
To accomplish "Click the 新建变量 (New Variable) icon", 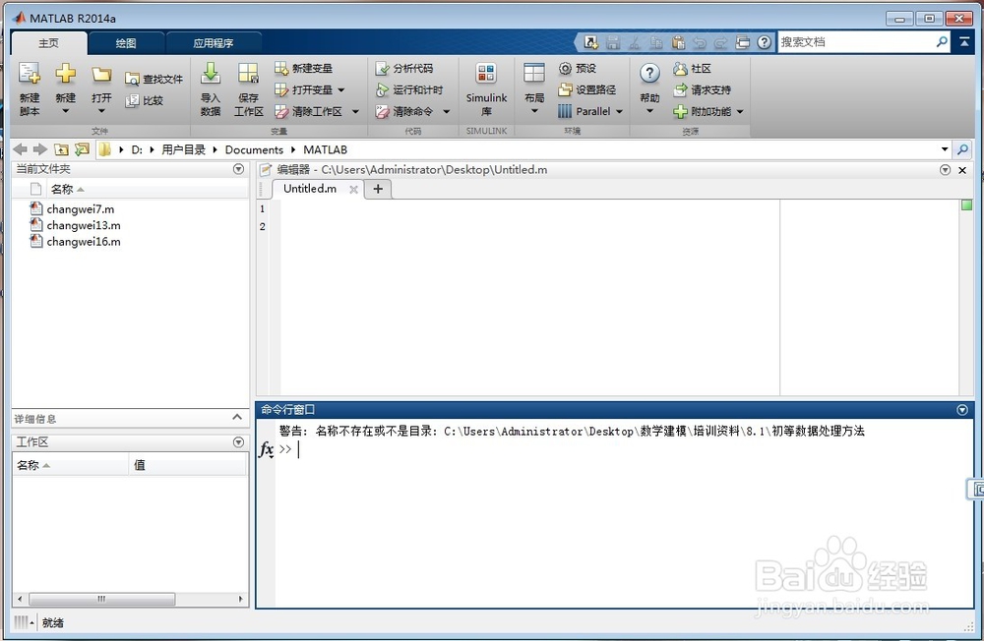I will 303,68.
